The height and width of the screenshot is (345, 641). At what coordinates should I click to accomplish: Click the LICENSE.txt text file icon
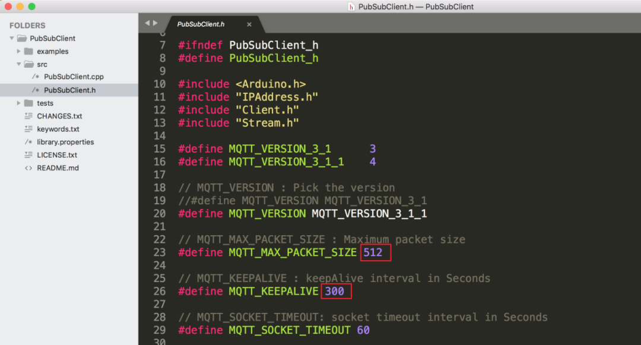(28, 155)
